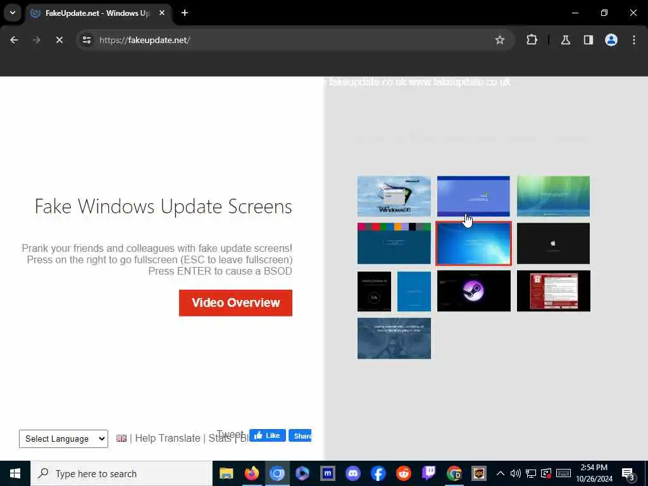Open Twitch from the taskbar
Screen dimensions: 648x486
(x=429, y=473)
